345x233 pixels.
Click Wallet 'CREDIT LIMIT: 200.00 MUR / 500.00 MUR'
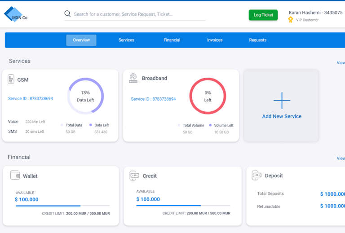(76, 213)
